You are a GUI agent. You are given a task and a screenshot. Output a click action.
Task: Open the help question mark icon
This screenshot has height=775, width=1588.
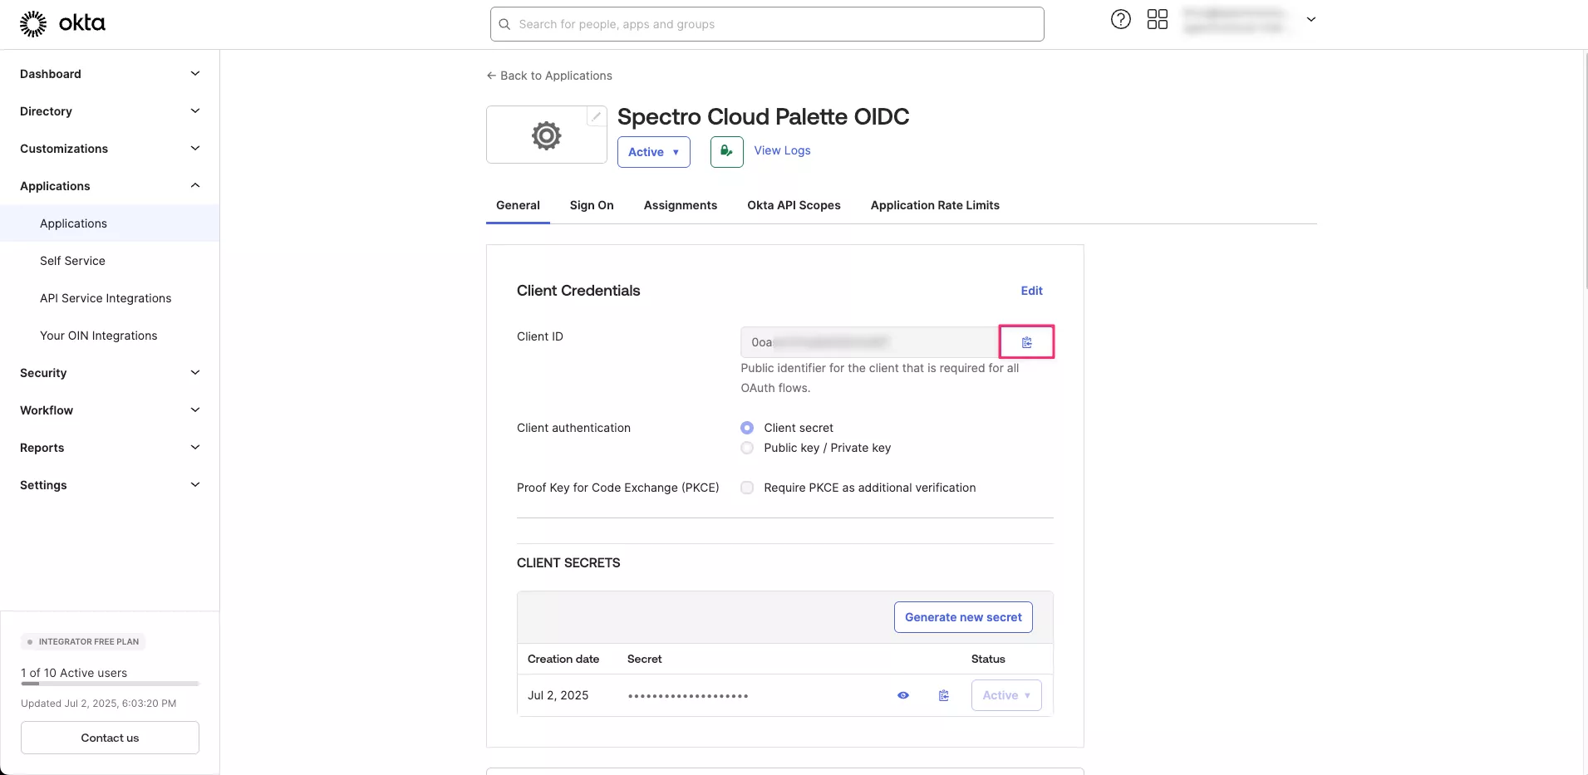[1120, 19]
